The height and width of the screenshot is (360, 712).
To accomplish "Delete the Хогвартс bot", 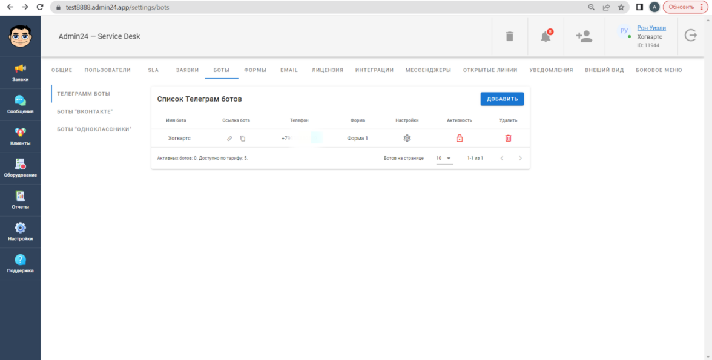I will [508, 139].
